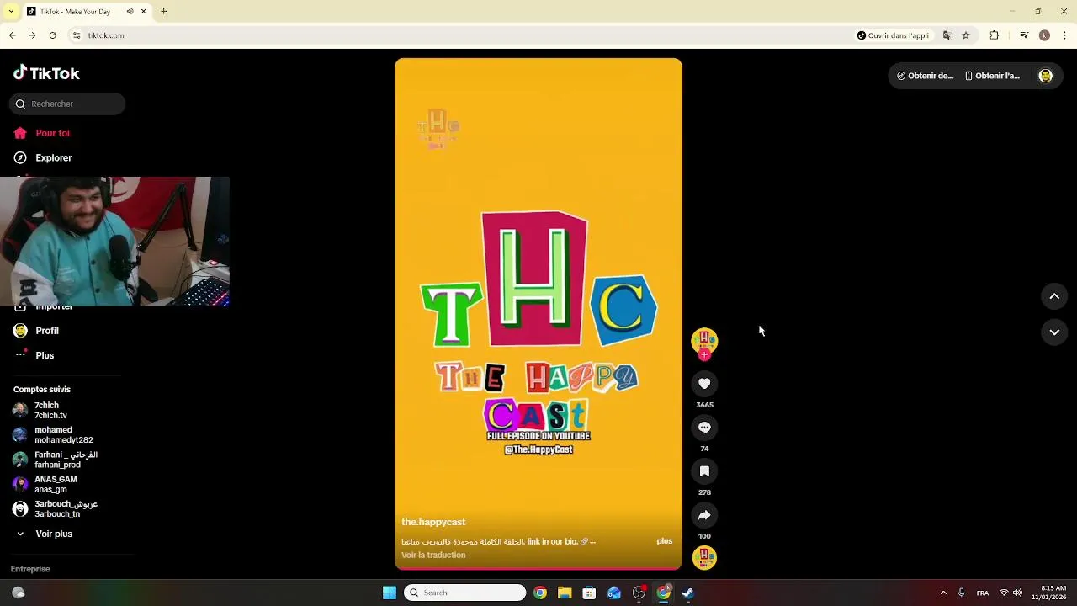Image resolution: width=1077 pixels, height=606 pixels.
Task: Save video with bookmark icon
Action: [704, 471]
